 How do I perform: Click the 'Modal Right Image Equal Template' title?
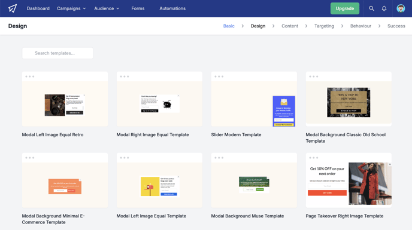(x=153, y=135)
